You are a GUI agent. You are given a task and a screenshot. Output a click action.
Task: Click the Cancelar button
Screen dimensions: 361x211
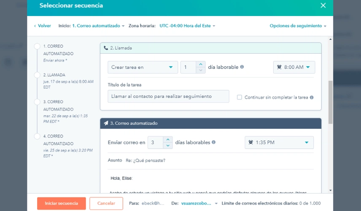[106, 203]
